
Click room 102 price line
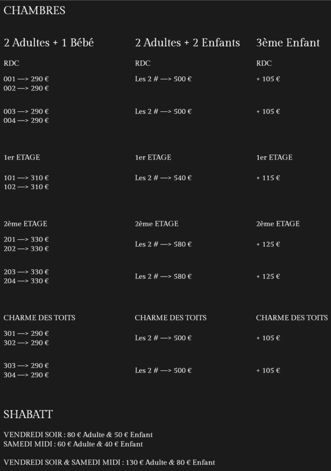coord(26,187)
